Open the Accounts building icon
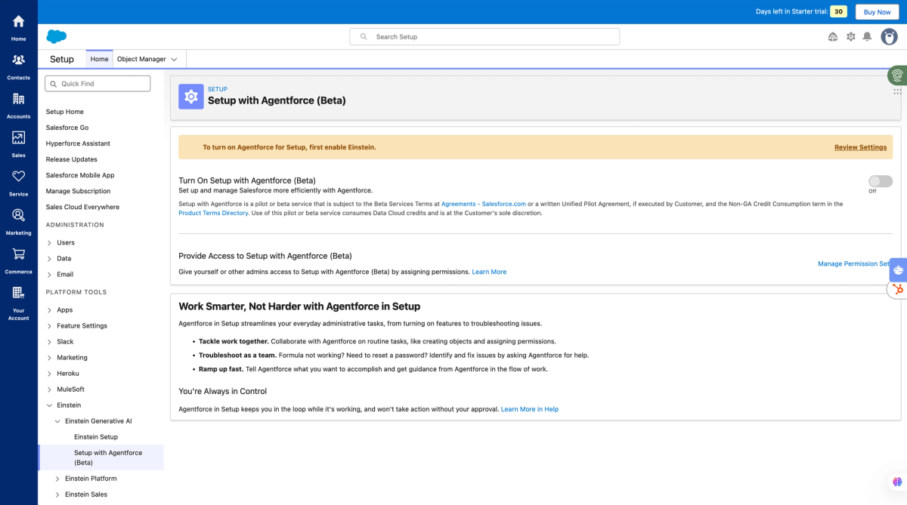The image size is (907, 505). pyautogui.click(x=18, y=99)
